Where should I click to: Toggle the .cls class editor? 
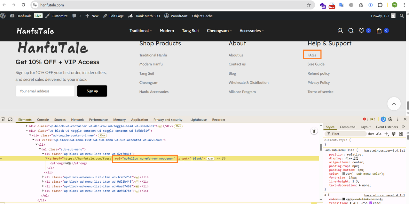pos(379,134)
